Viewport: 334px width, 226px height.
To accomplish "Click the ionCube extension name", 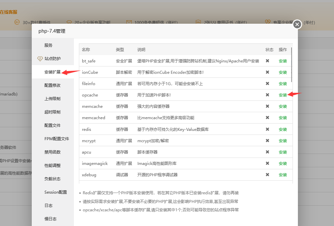I will click(x=90, y=72).
